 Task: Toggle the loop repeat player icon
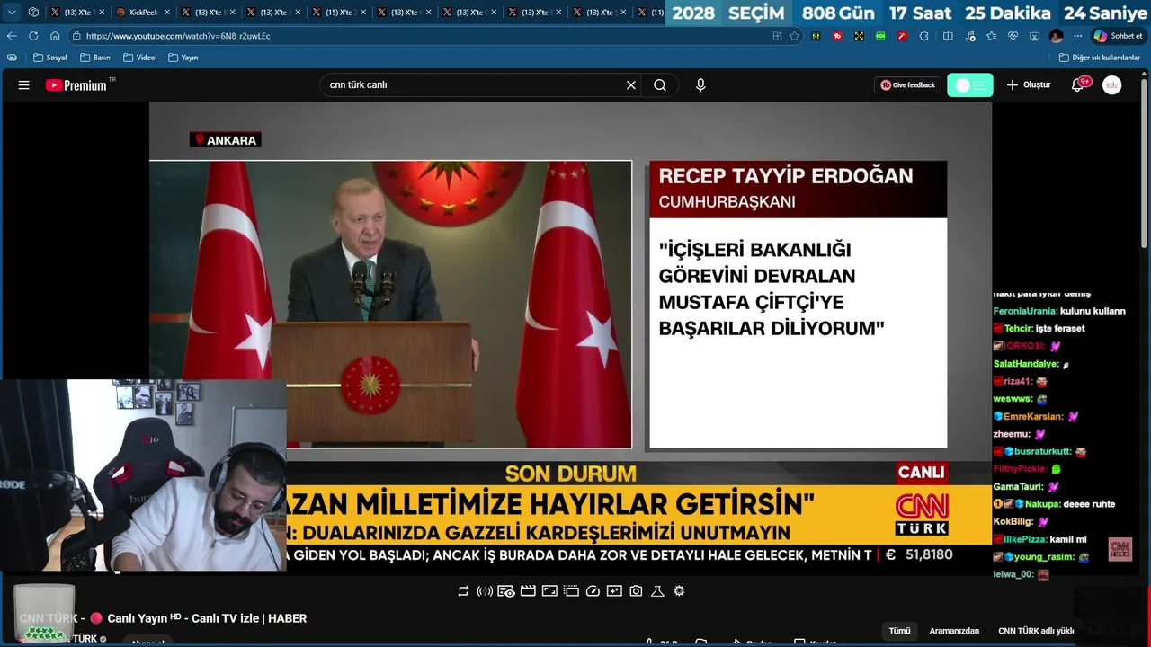[x=463, y=591]
